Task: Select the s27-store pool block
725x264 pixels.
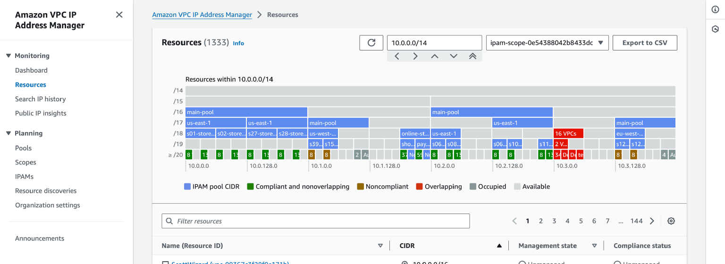Action: click(262, 133)
